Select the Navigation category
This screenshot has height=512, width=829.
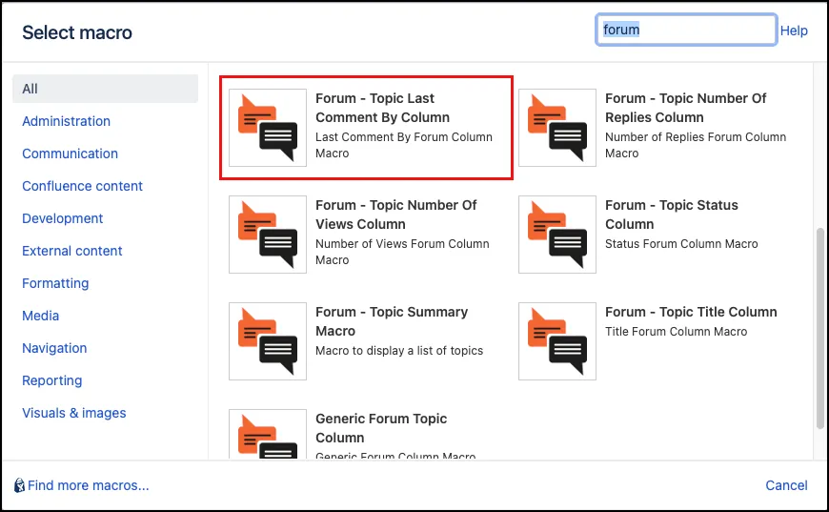tap(54, 348)
